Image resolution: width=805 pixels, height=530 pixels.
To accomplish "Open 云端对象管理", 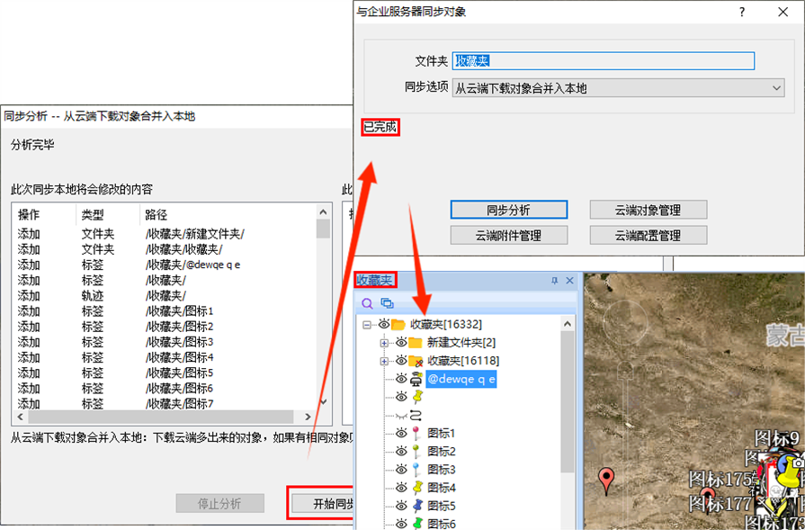I will (x=648, y=210).
